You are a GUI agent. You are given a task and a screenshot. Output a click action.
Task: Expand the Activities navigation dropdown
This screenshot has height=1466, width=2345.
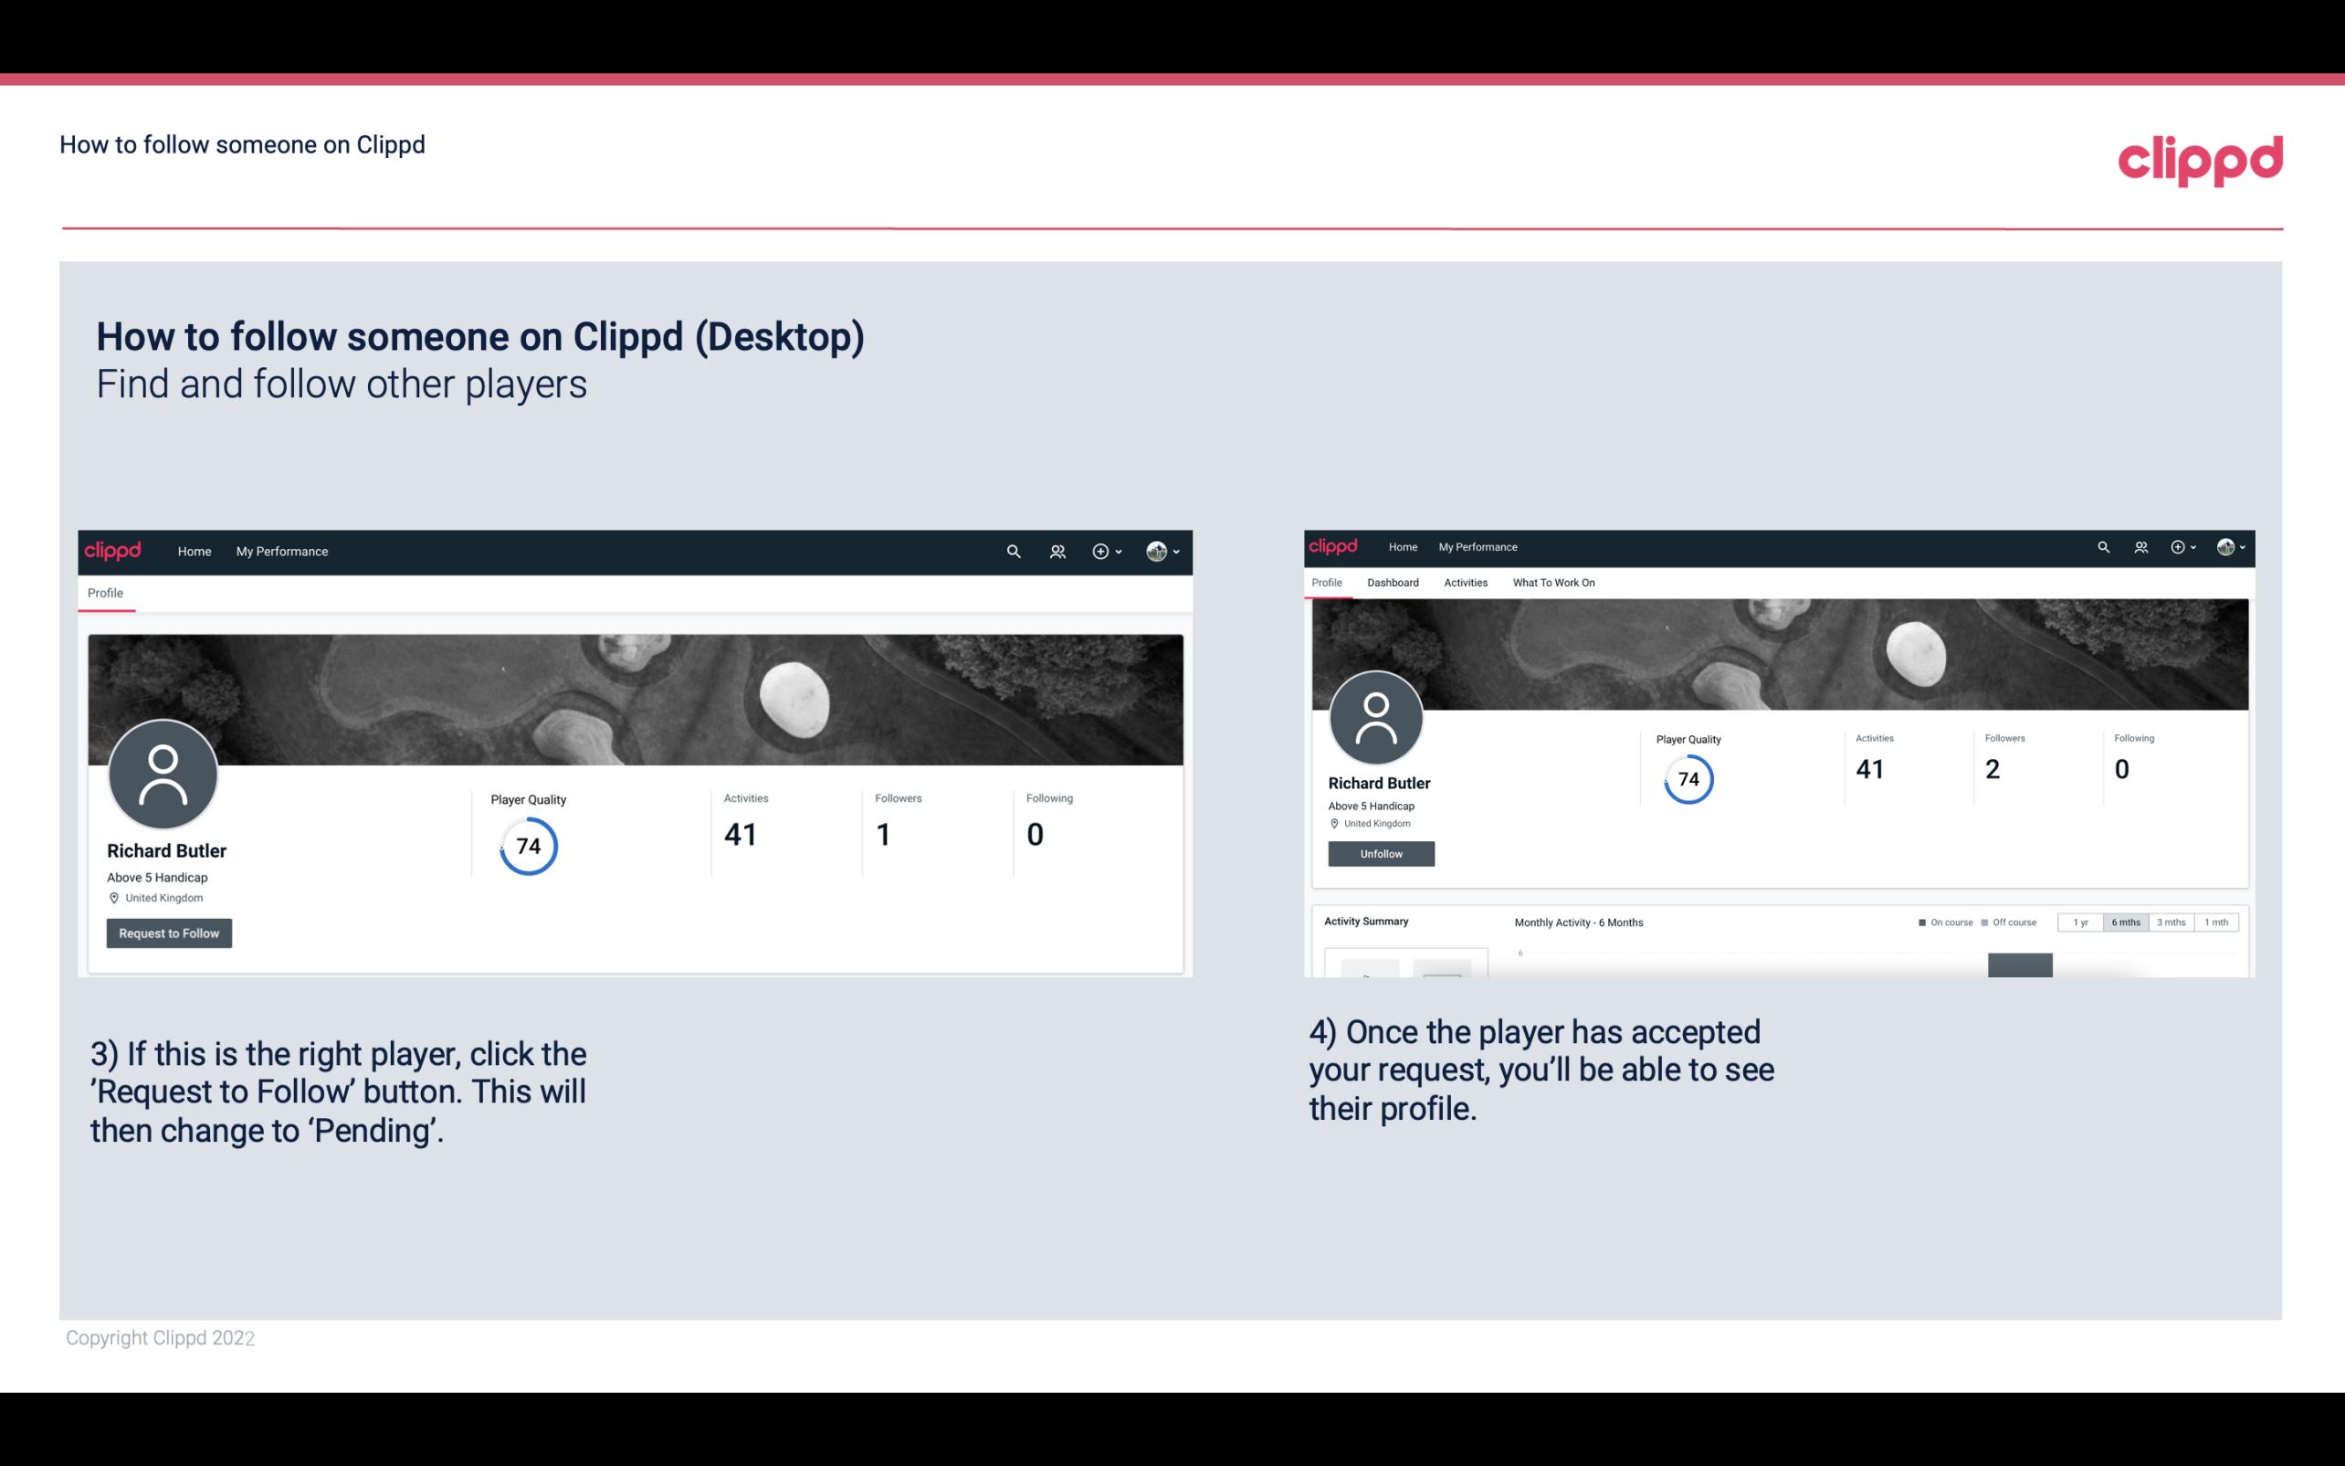[1462, 583]
